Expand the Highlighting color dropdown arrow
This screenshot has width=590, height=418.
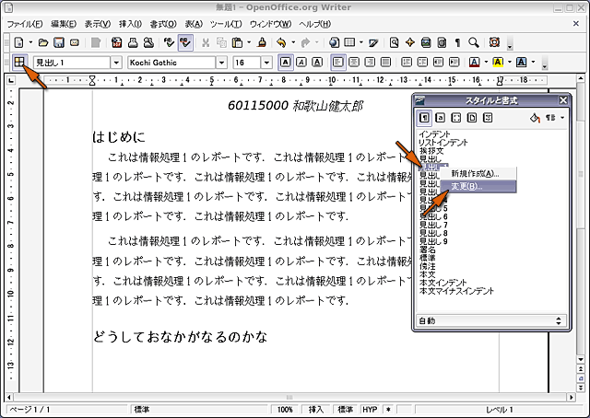tap(510, 62)
